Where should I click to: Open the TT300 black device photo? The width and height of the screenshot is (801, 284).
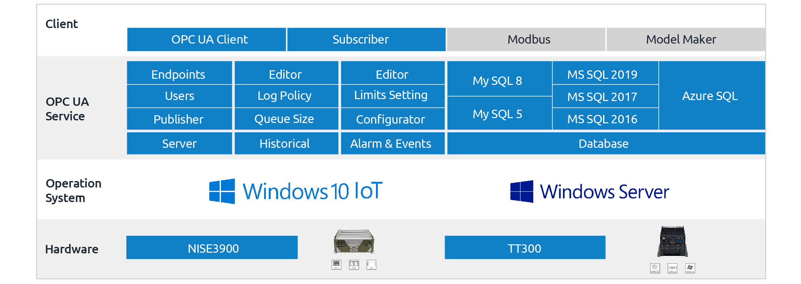(x=673, y=241)
